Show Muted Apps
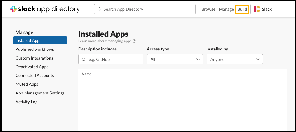Image resolution: width=296 pixels, height=132 pixels. tap(27, 84)
